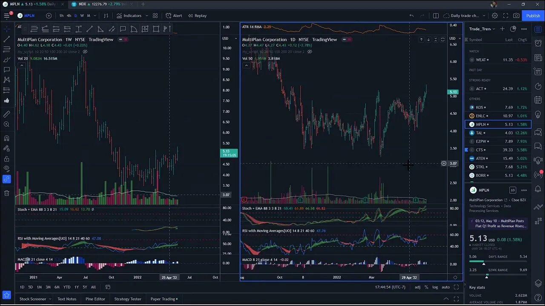Image resolution: width=545 pixels, height=306 pixels.
Task: Open the Pine Editor tab
Action: [95, 299]
